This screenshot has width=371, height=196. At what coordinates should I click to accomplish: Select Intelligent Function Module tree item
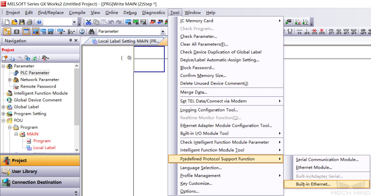pyautogui.click(x=41, y=93)
